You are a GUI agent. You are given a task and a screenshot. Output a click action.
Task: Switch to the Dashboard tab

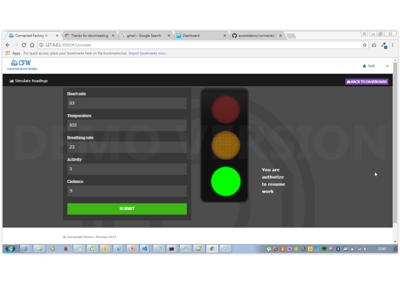[x=200, y=36]
